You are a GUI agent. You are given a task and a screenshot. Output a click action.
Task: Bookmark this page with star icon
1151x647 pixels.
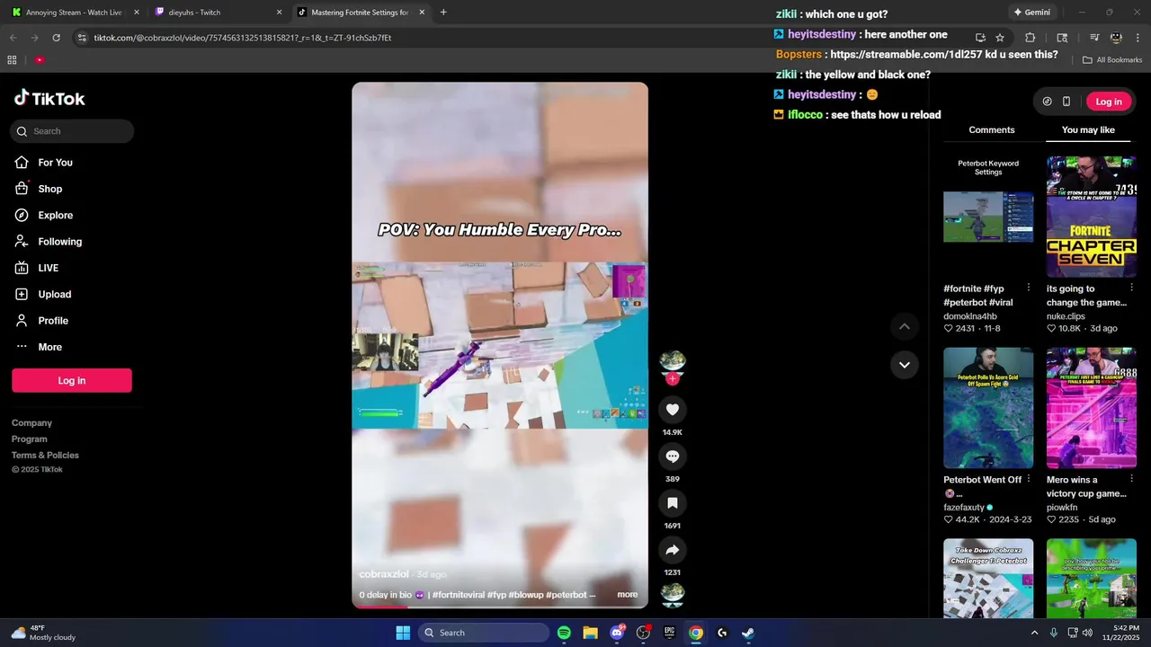pos(1000,38)
